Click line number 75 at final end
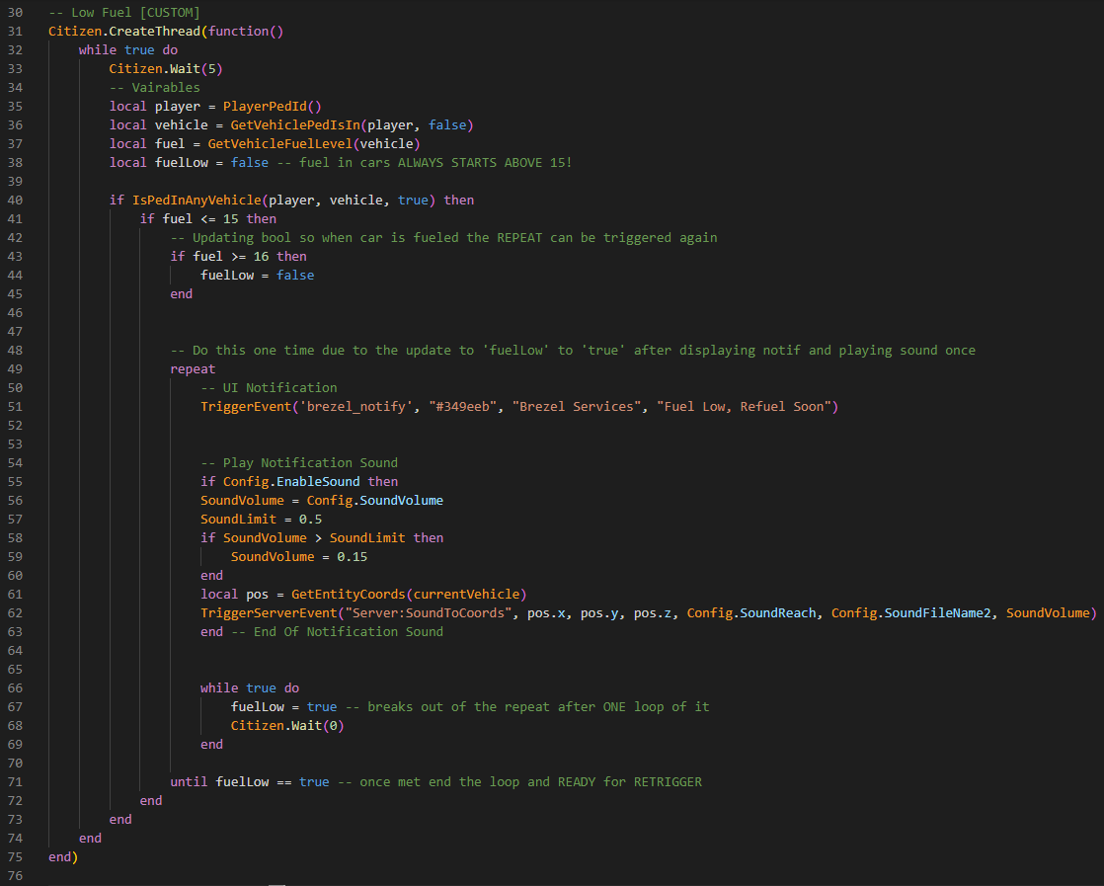This screenshot has width=1104, height=886. pos(15,857)
